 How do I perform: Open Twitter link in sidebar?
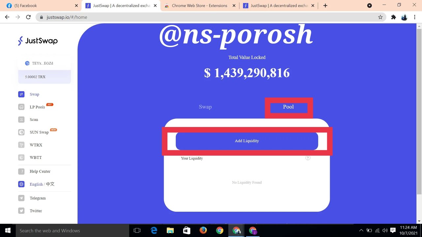pos(36,211)
